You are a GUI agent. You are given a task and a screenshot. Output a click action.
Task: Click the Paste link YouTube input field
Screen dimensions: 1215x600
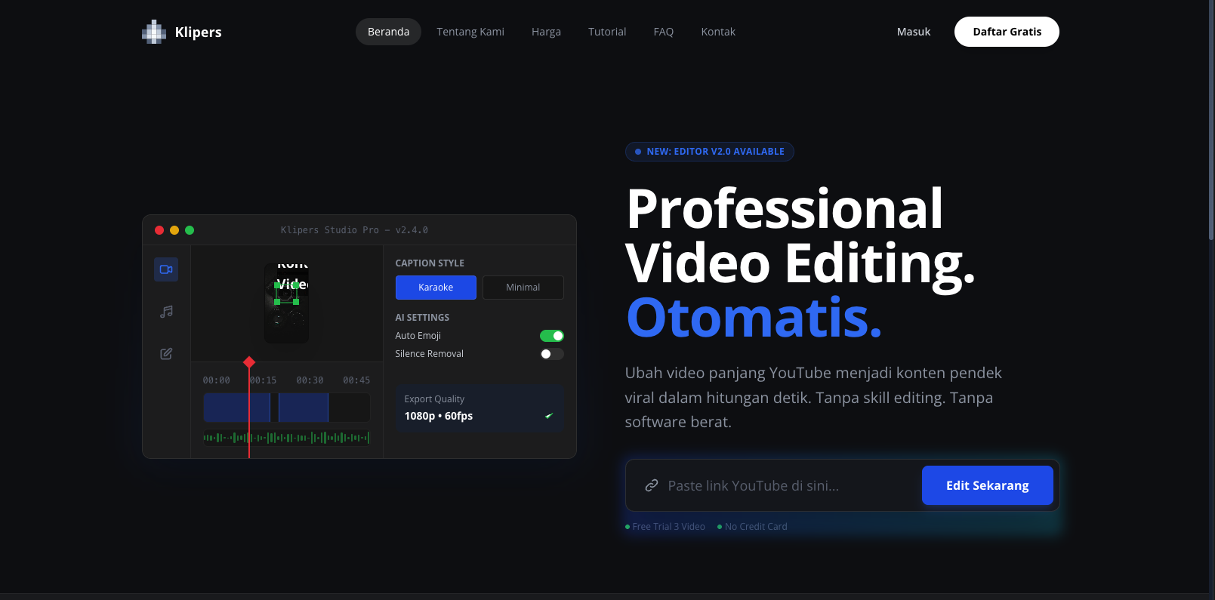pos(785,485)
